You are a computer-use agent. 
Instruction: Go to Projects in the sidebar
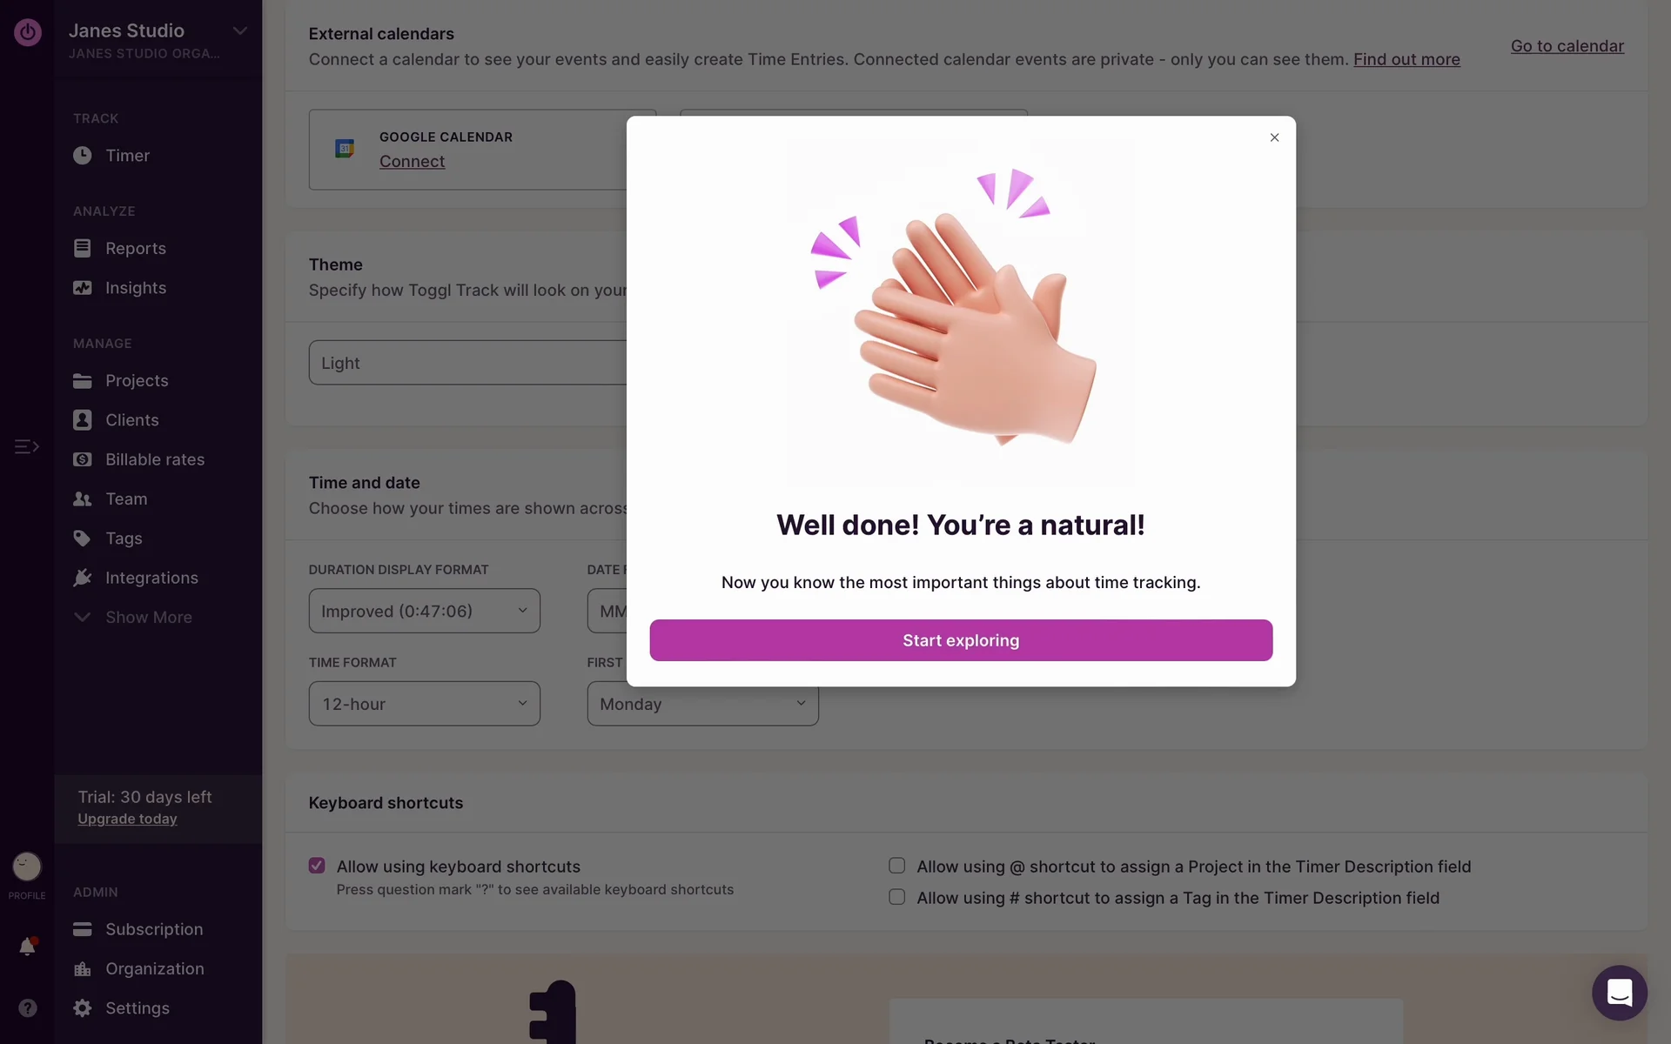click(137, 381)
